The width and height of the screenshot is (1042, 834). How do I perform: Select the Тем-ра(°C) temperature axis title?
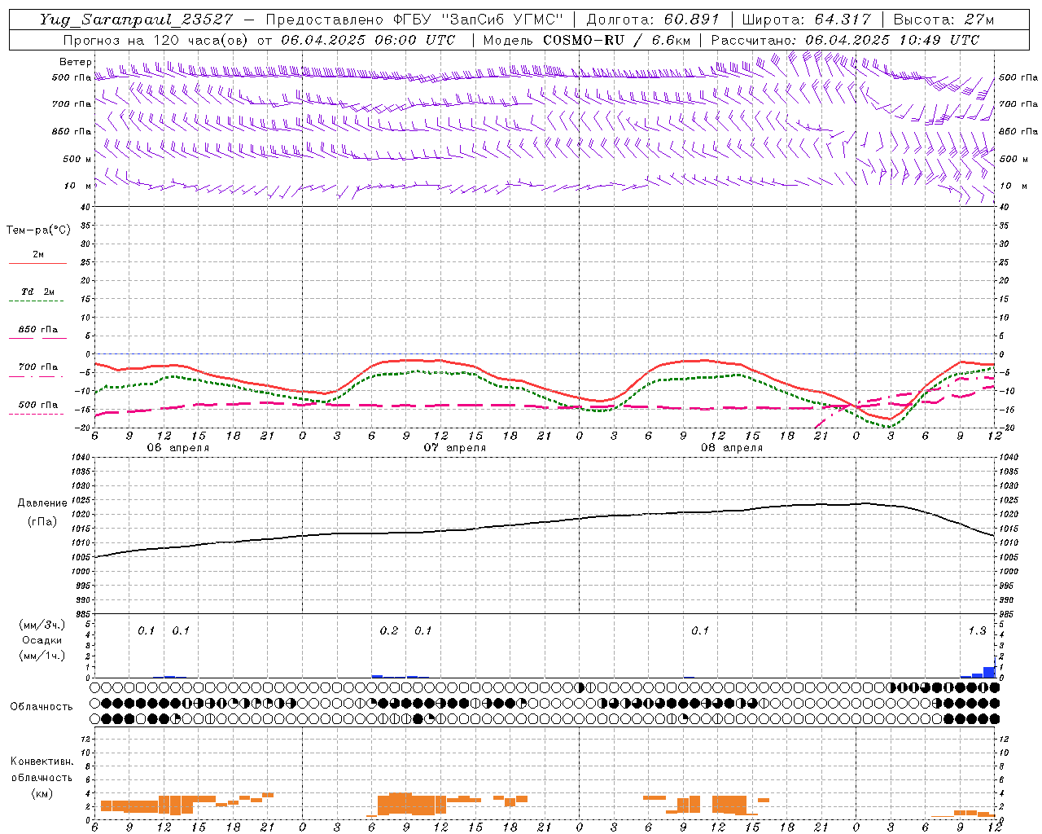point(38,230)
